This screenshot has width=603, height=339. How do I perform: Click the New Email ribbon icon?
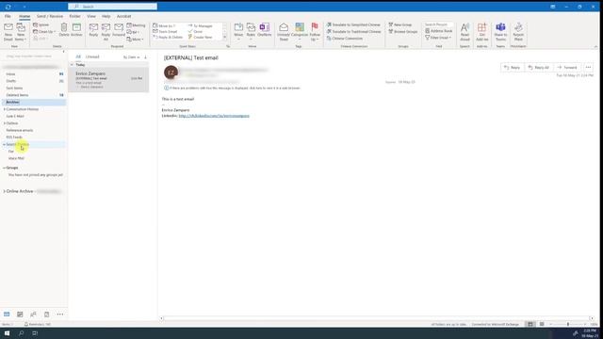(8, 31)
